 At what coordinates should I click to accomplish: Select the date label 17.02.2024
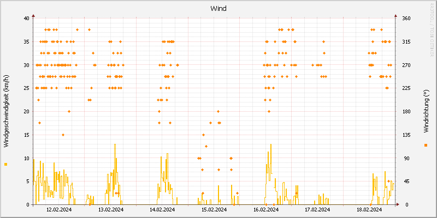pyautogui.click(x=317, y=209)
